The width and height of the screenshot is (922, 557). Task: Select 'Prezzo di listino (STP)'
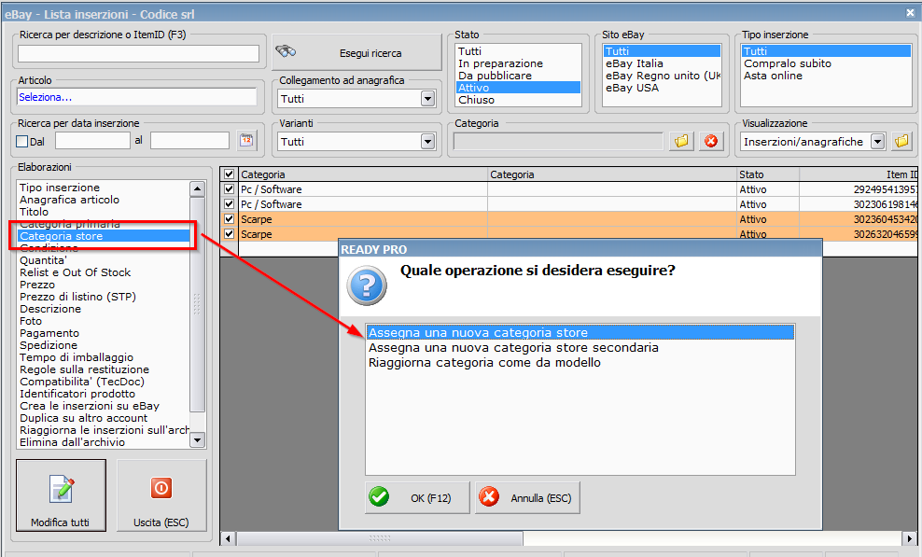pos(104,297)
